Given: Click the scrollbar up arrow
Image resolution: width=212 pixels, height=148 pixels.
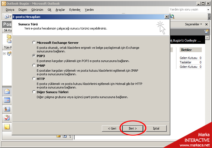Looking at the screenshot, I should click(207, 38).
